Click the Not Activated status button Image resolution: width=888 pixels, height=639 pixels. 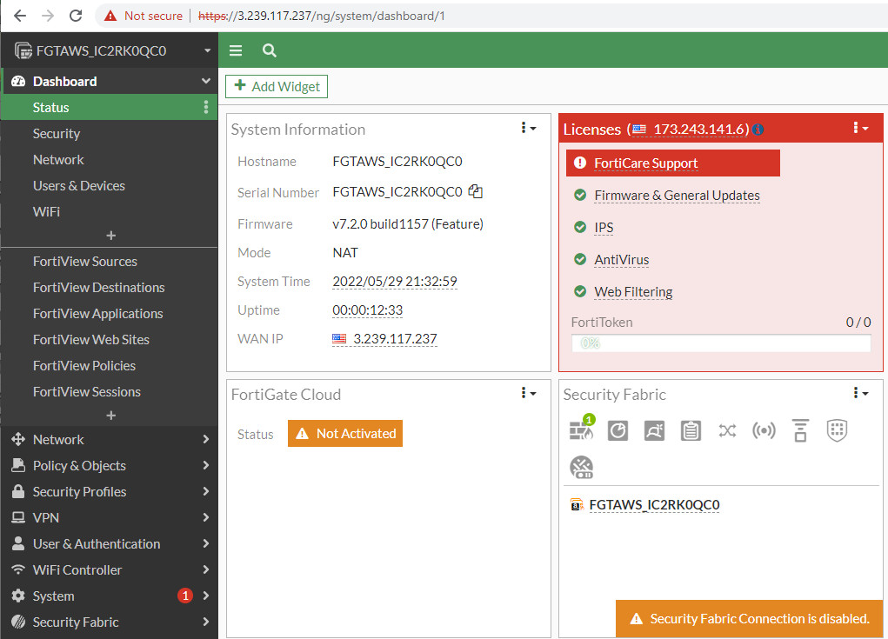coord(345,433)
